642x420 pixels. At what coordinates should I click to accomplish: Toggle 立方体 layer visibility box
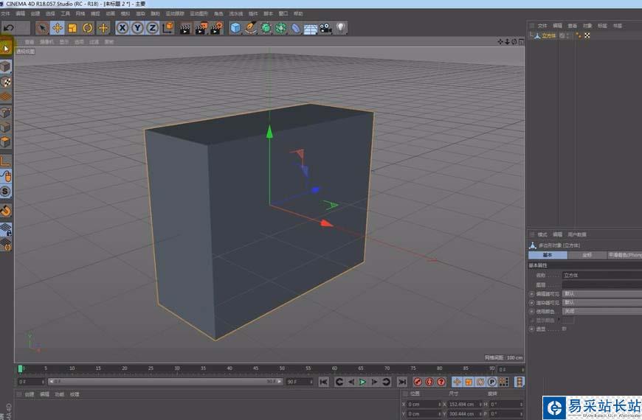tap(562, 35)
